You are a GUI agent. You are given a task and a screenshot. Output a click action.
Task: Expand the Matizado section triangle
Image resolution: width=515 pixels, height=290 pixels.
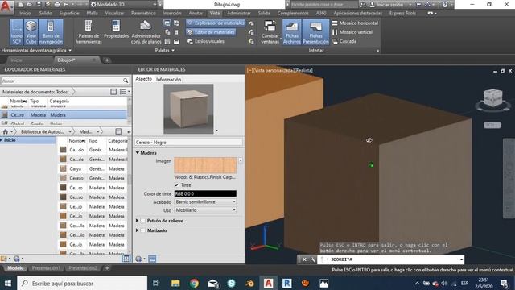click(x=138, y=230)
